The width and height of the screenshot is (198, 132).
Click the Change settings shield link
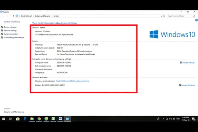[188, 62]
